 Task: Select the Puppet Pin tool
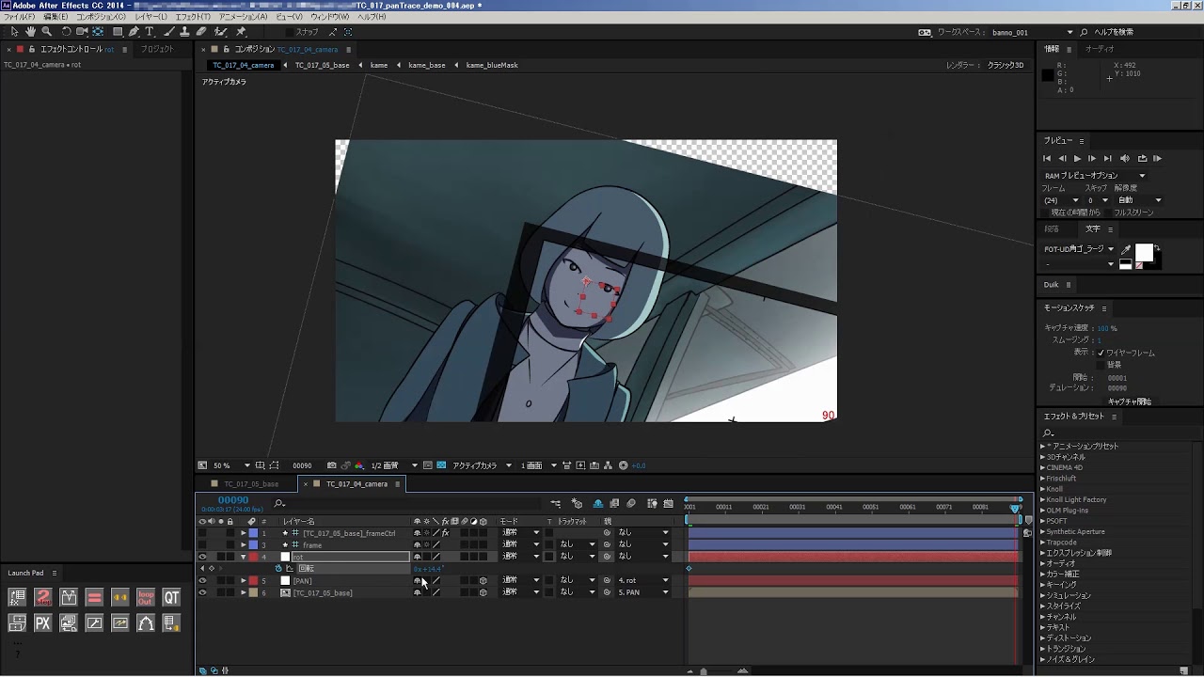tap(242, 32)
